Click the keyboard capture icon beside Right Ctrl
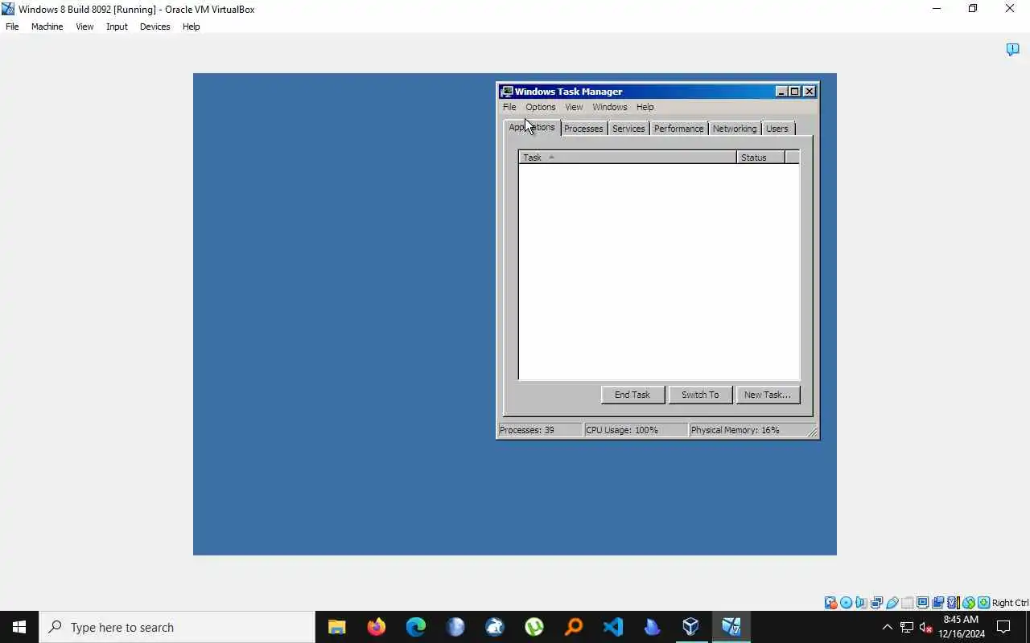This screenshot has height=643, width=1030. 983,603
